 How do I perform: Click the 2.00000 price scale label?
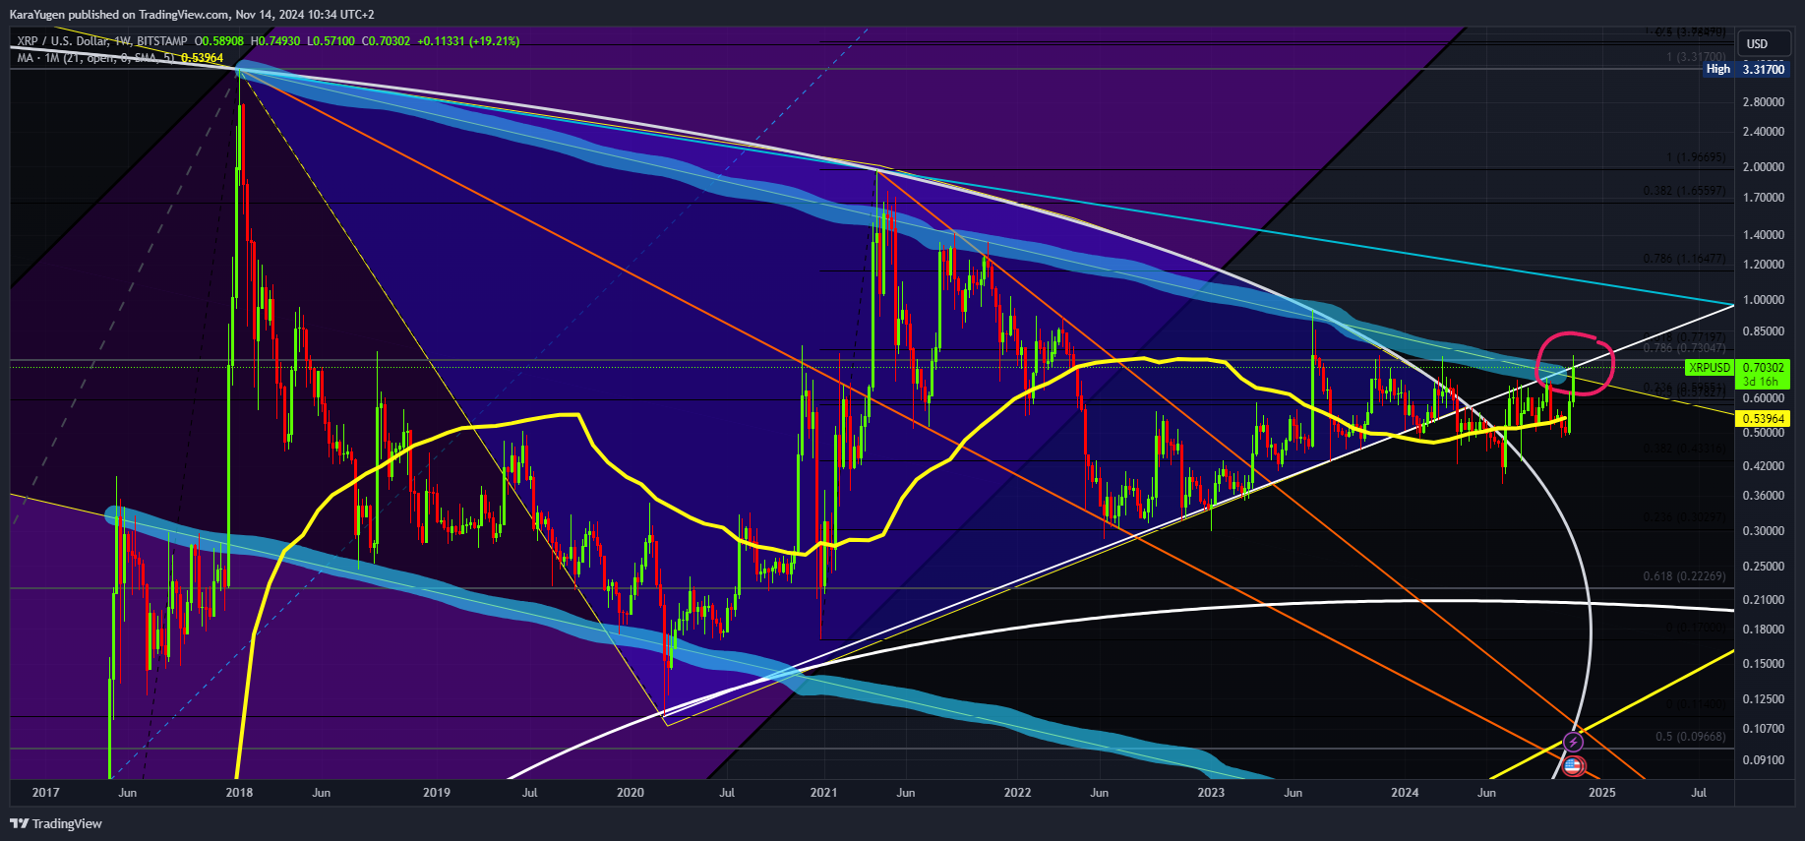1763,167
